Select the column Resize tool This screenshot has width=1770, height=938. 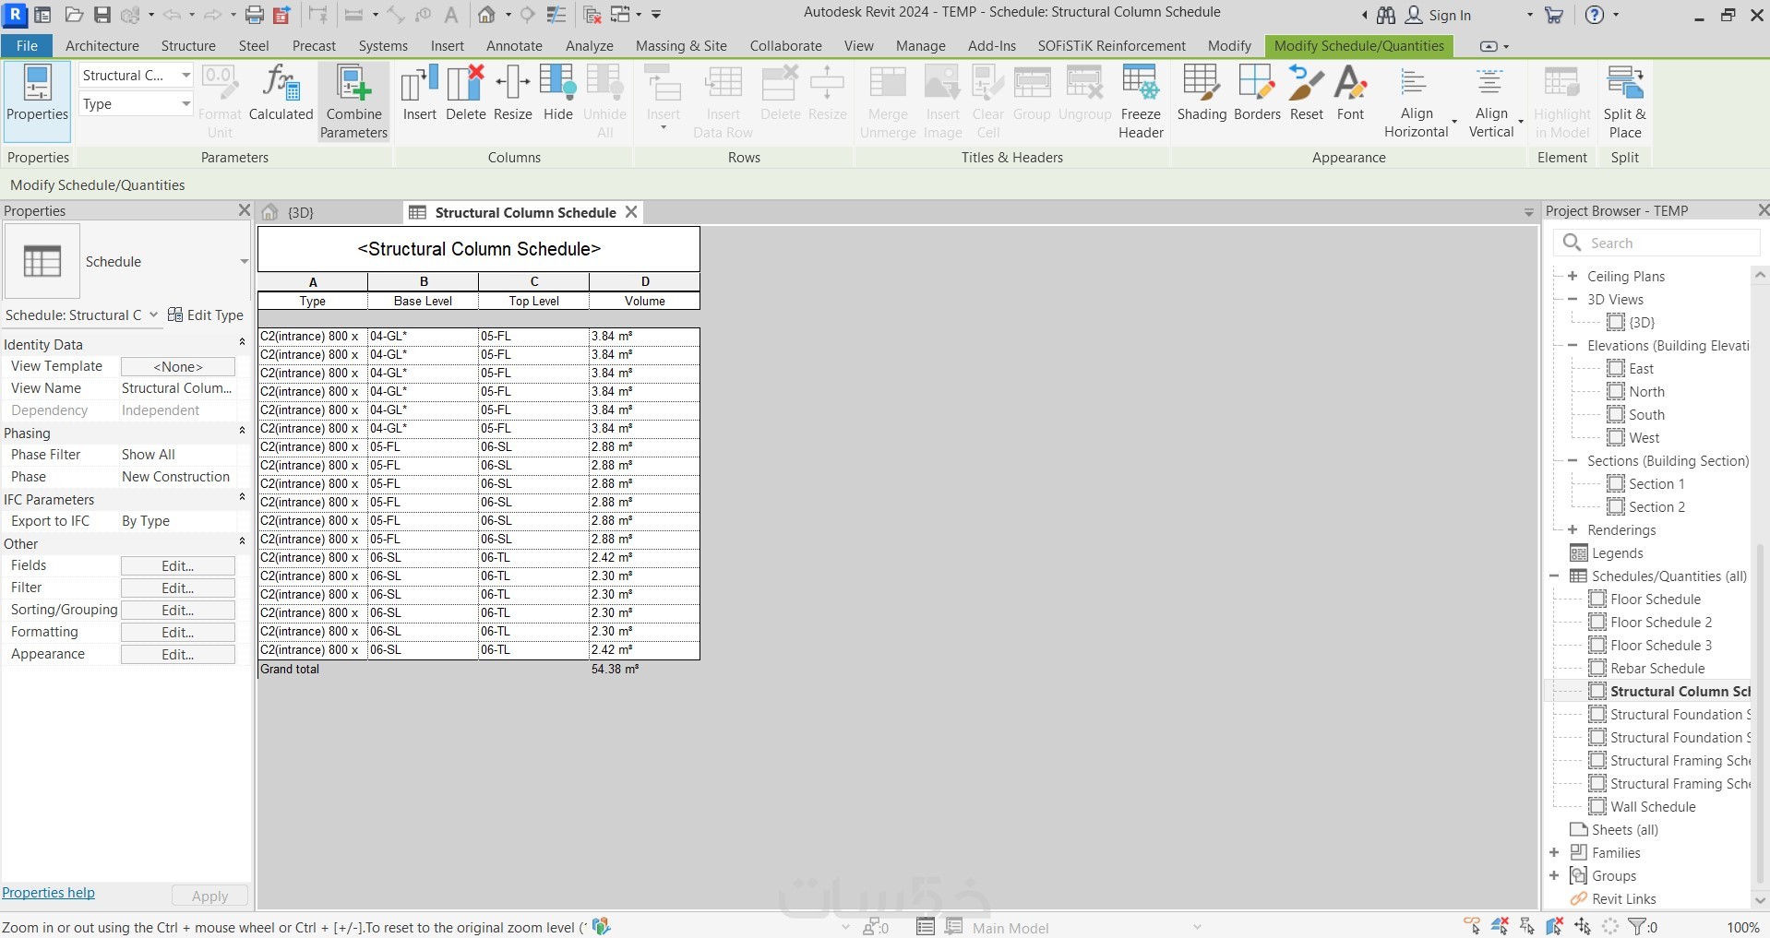pyautogui.click(x=512, y=94)
